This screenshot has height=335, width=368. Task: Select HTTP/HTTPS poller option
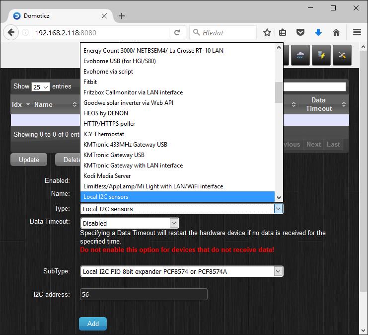point(177,124)
